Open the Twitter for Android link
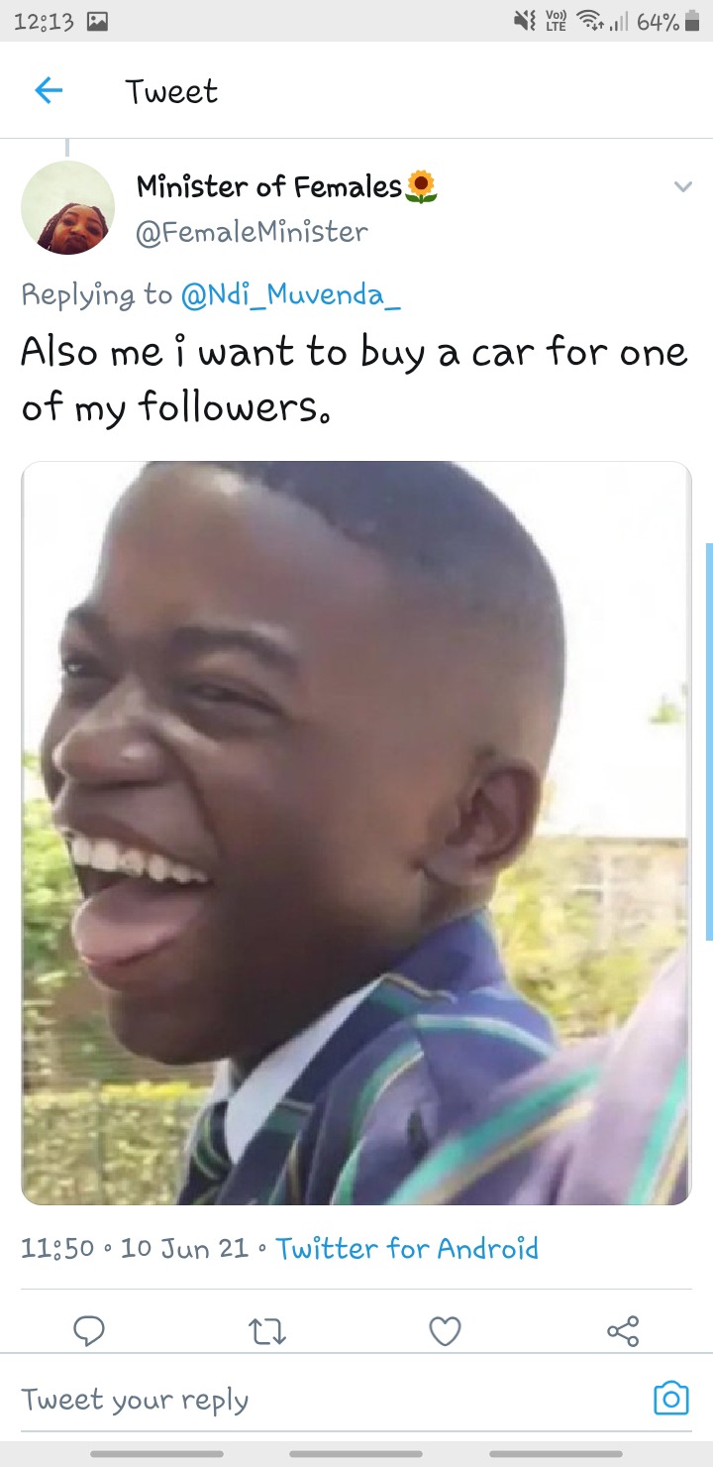The image size is (713, 1467). [407, 1248]
